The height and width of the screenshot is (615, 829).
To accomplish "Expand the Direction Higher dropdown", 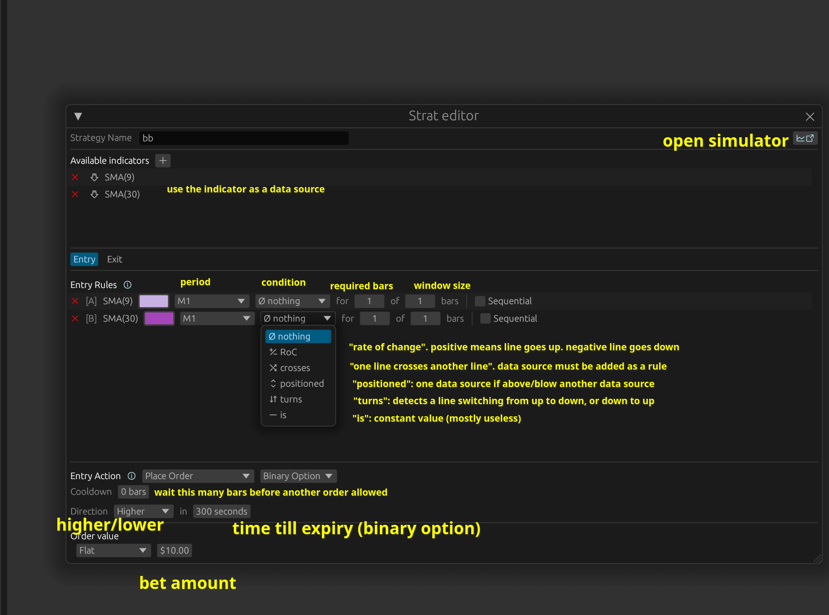I will click(143, 511).
